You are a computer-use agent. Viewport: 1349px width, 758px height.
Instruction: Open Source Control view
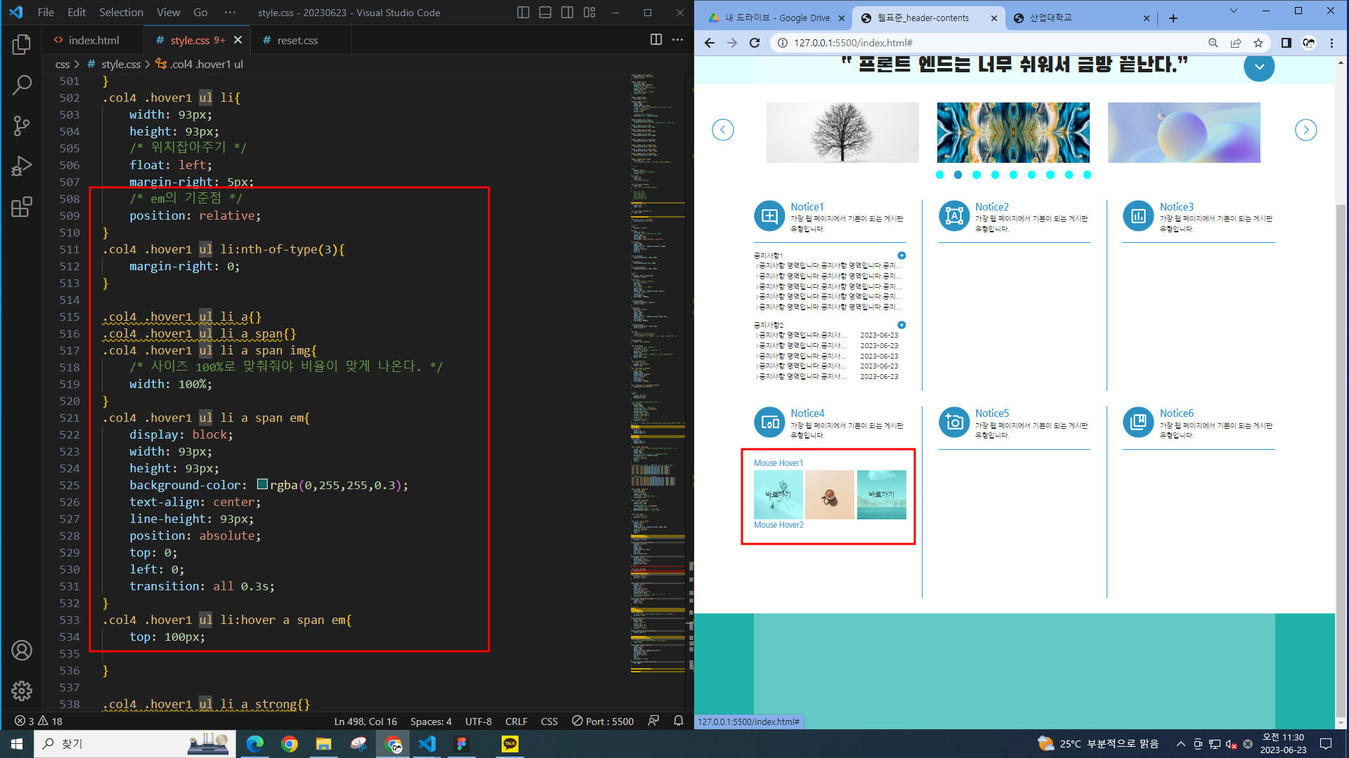[22, 126]
